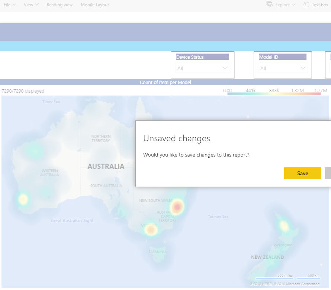Image resolution: width=331 pixels, height=290 pixels.
Task: Click the South Australia map label
Action: coord(106,186)
